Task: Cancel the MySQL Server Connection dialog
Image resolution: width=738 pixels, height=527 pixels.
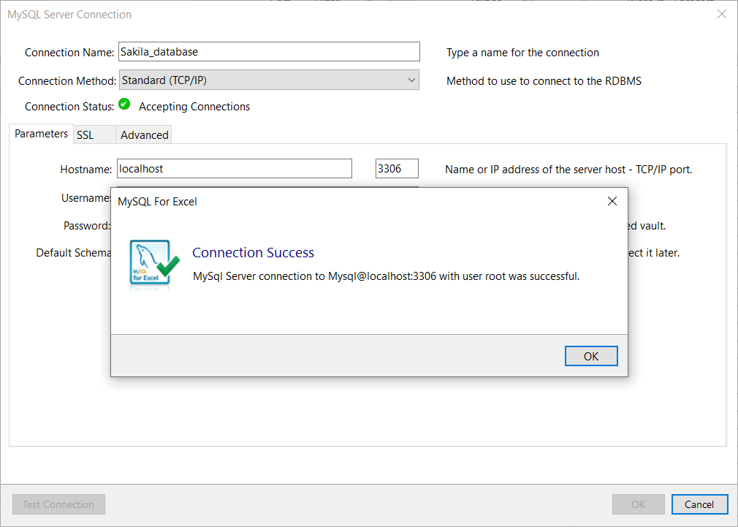Action: 699,504
